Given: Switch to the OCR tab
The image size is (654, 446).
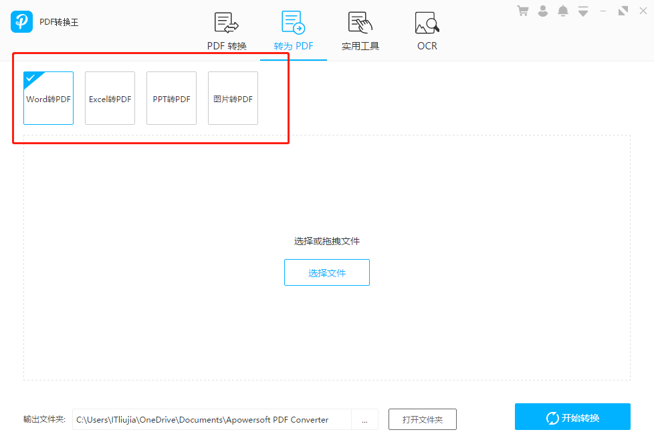Looking at the screenshot, I should pos(427,32).
